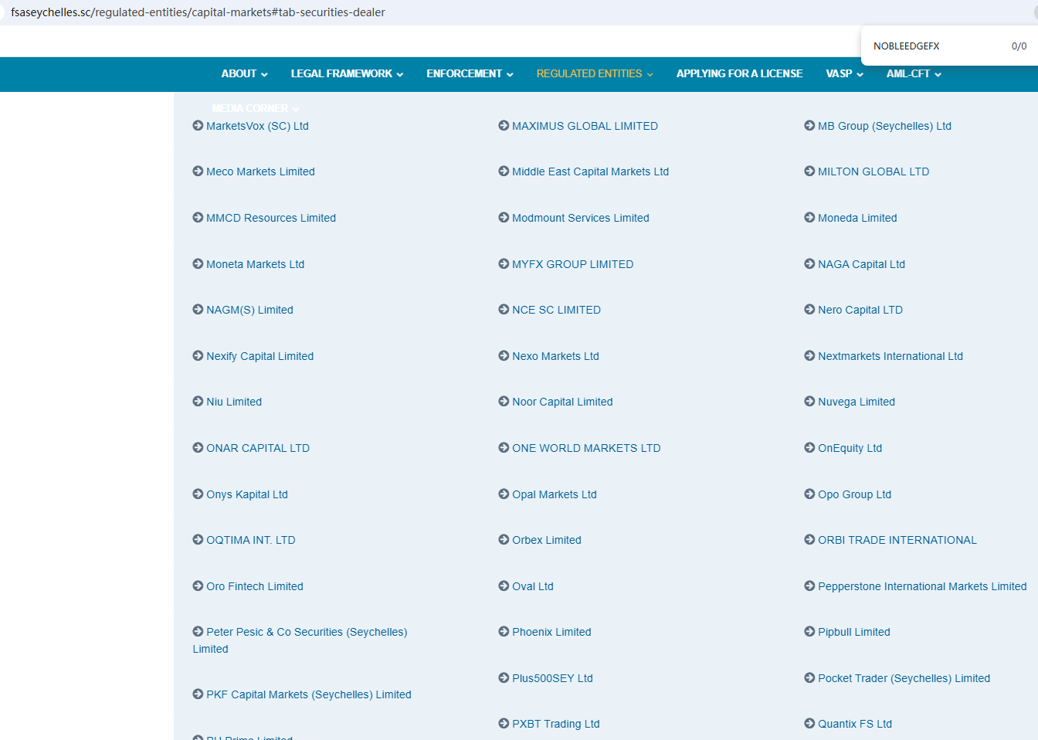Click the arrow icon beside Meco Markets Limited

198,171
